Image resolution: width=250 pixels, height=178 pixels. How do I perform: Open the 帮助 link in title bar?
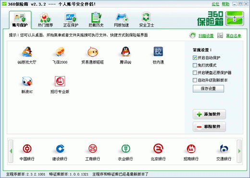pos(225,4)
